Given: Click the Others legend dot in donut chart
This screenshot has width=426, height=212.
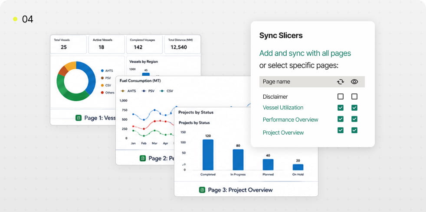Looking at the screenshot, I should [x=102, y=93].
